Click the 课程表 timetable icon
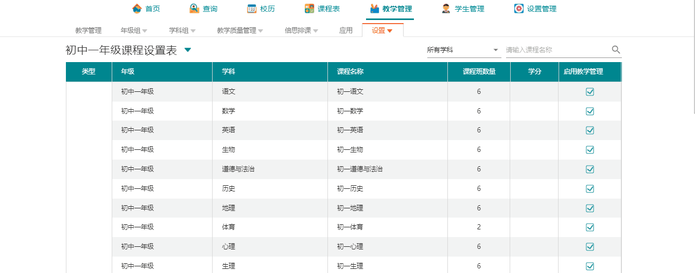Image resolution: width=695 pixels, height=273 pixels. coord(309,9)
